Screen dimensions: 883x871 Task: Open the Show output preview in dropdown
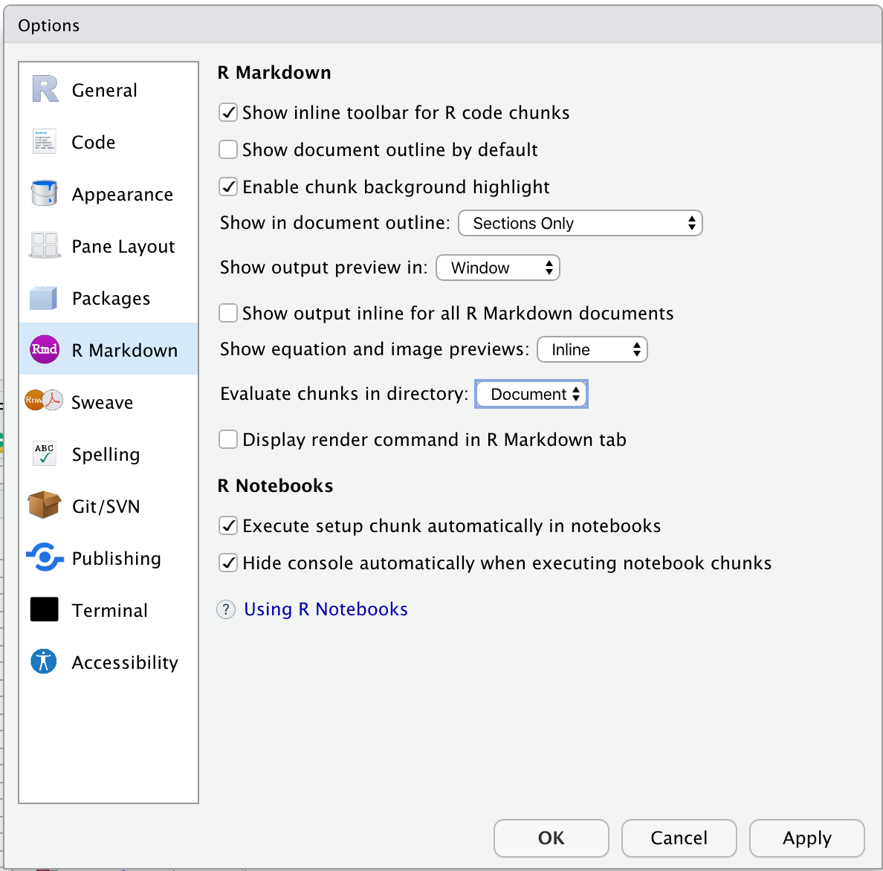(x=498, y=268)
